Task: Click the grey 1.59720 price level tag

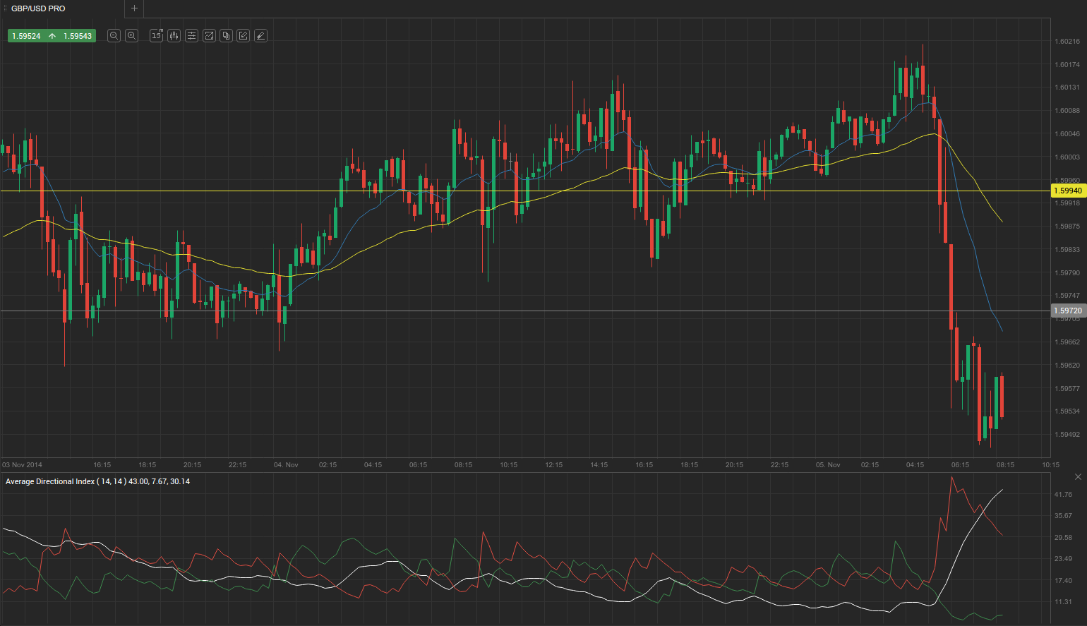Action: point(1067,311)
